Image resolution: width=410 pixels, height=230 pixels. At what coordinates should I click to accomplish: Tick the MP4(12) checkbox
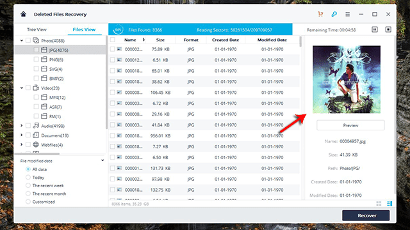coord(36,97)
